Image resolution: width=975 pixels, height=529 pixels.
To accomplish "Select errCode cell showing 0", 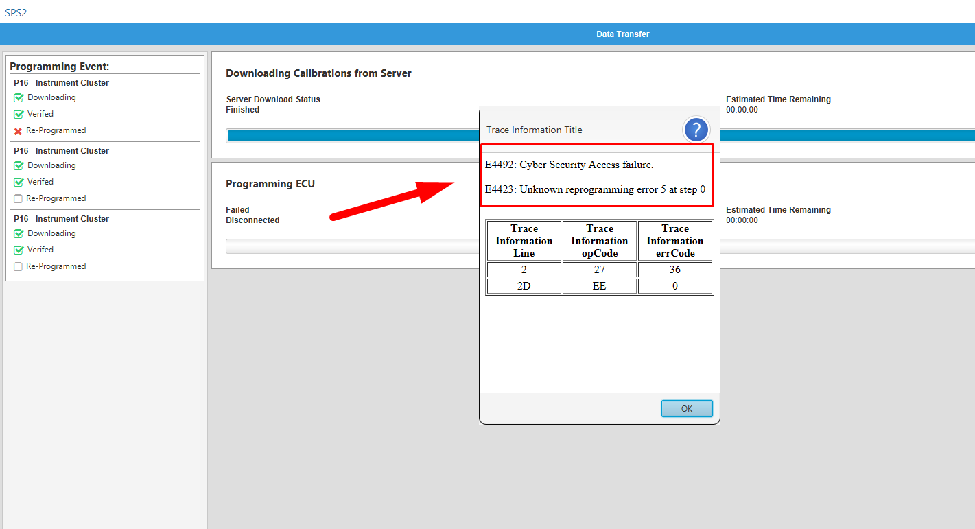I will 675,286.
